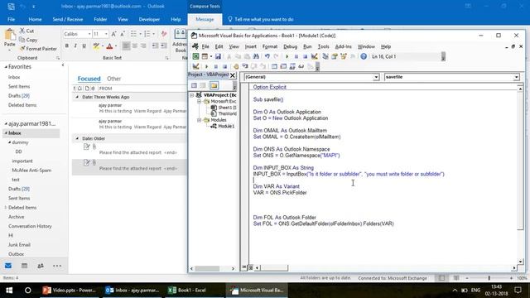
Task: Open the Junk Email folder
Action: pos(19,245)
